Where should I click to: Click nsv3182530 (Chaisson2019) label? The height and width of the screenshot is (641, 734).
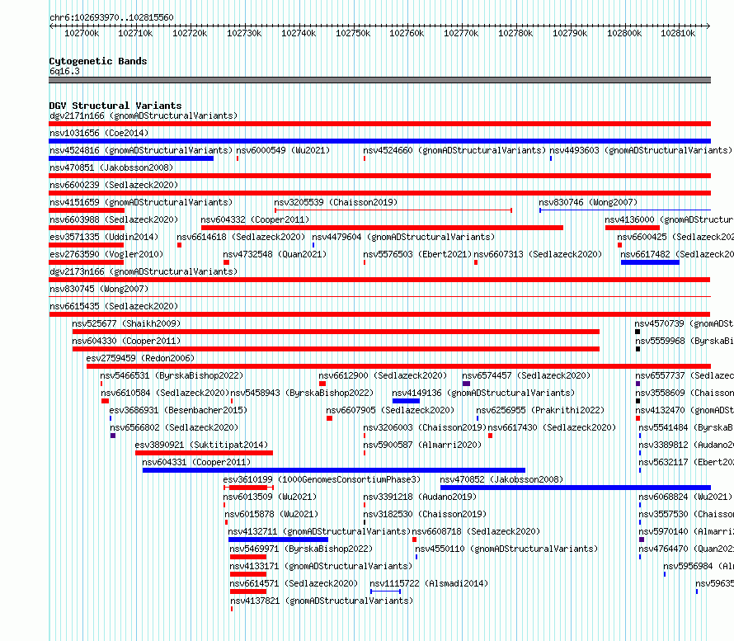pyautogui.click(x=425, y=514)
